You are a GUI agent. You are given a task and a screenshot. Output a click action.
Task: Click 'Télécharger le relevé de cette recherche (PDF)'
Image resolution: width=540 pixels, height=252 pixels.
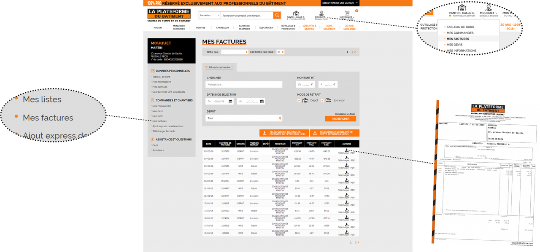(x=335, y=133)
